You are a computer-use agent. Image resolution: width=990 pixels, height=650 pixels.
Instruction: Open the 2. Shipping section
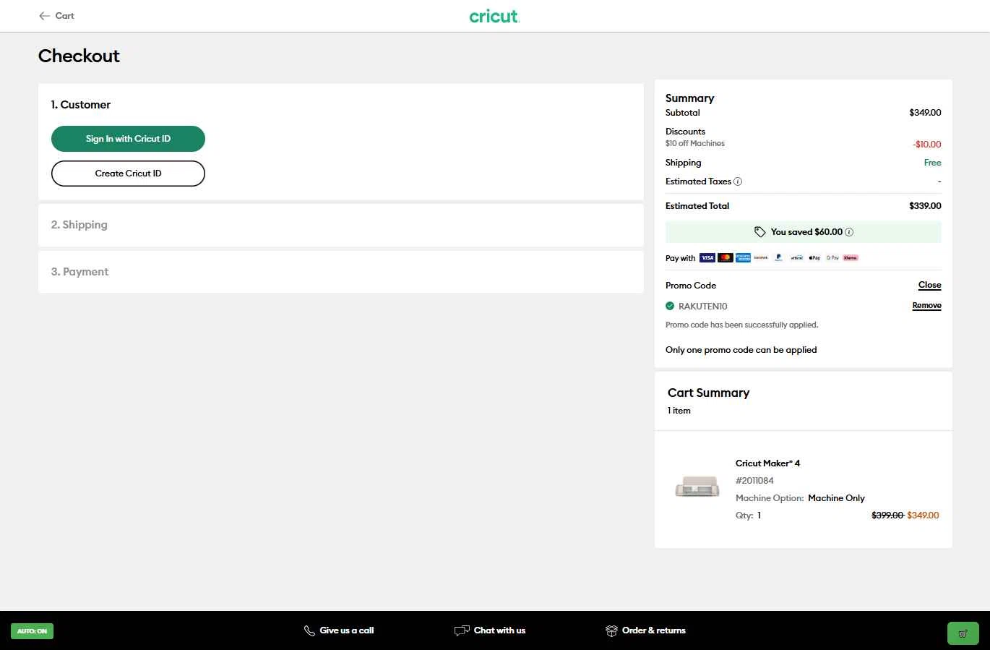pos(340,225)
